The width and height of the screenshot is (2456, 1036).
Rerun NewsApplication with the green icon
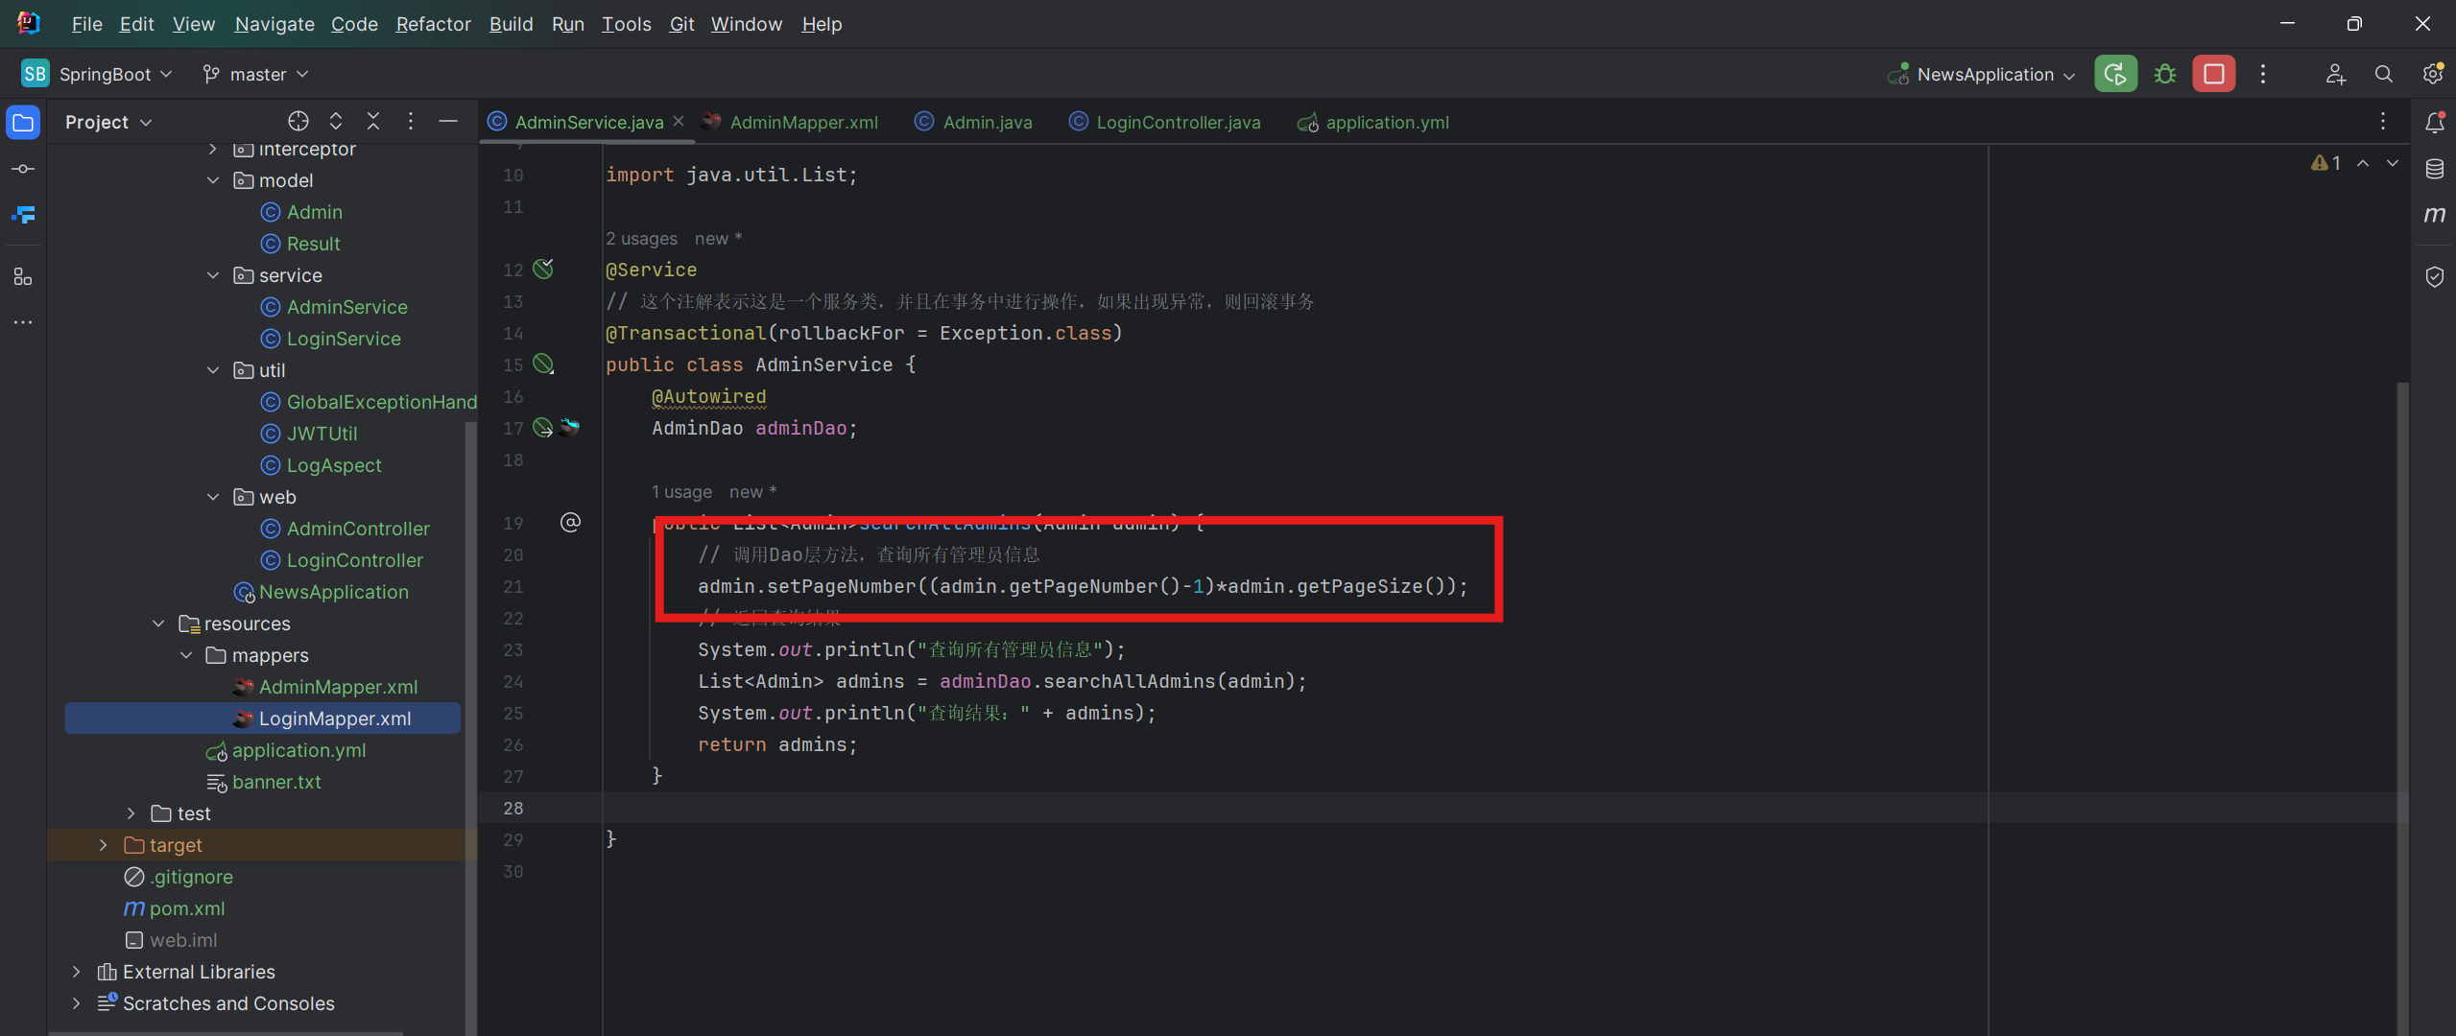coord(2115,74)
